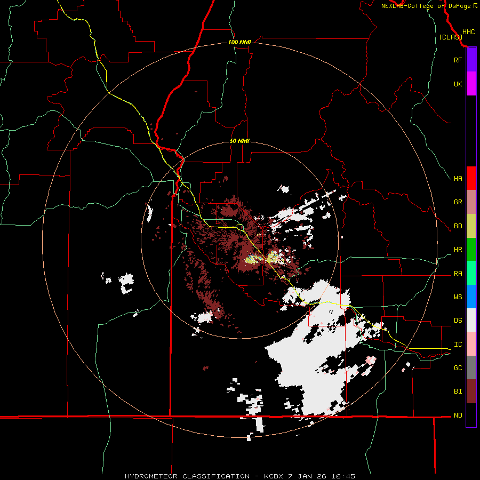Click the yellow-green radar echo cluster near center
The width and height of the screenshot is (480, 480).
pos(265,258)
